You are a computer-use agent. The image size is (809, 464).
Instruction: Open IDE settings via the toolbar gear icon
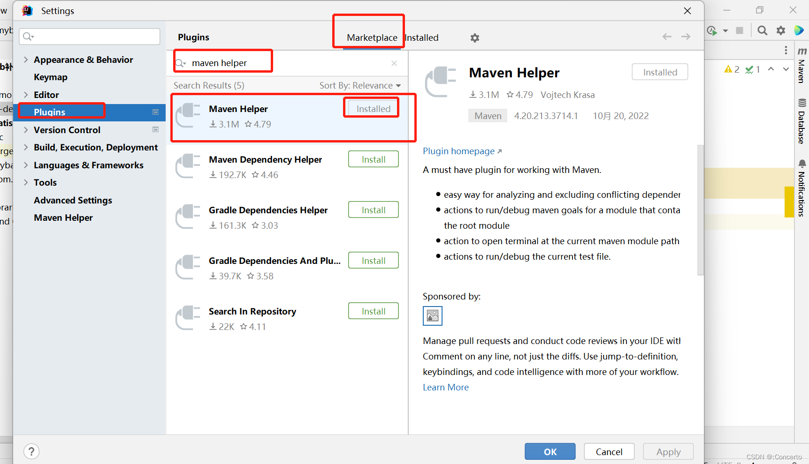781,30
